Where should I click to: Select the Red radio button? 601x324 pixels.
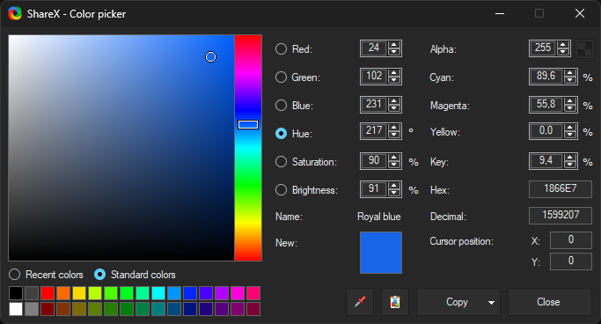[x=281, y=49]
